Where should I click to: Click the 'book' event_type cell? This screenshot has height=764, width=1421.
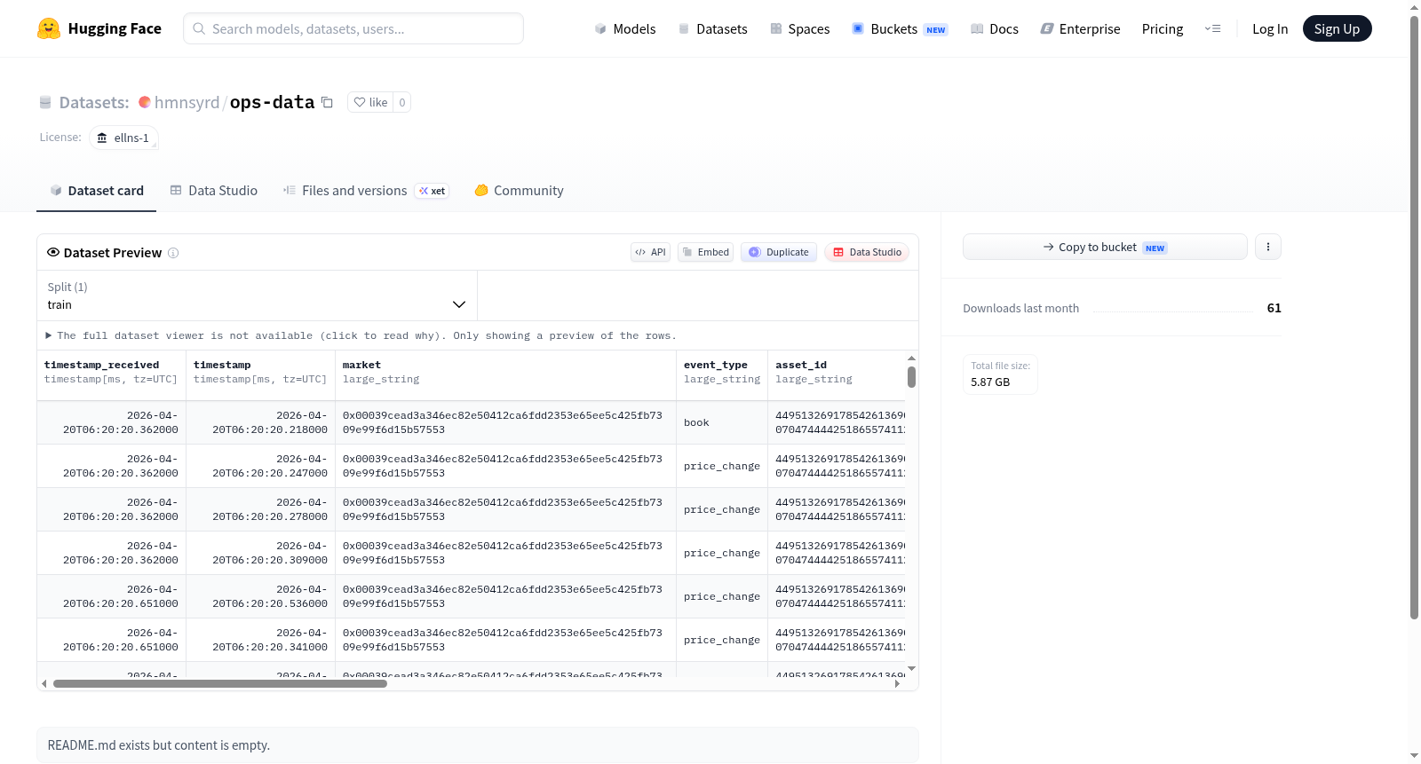[x=722, y=422]
